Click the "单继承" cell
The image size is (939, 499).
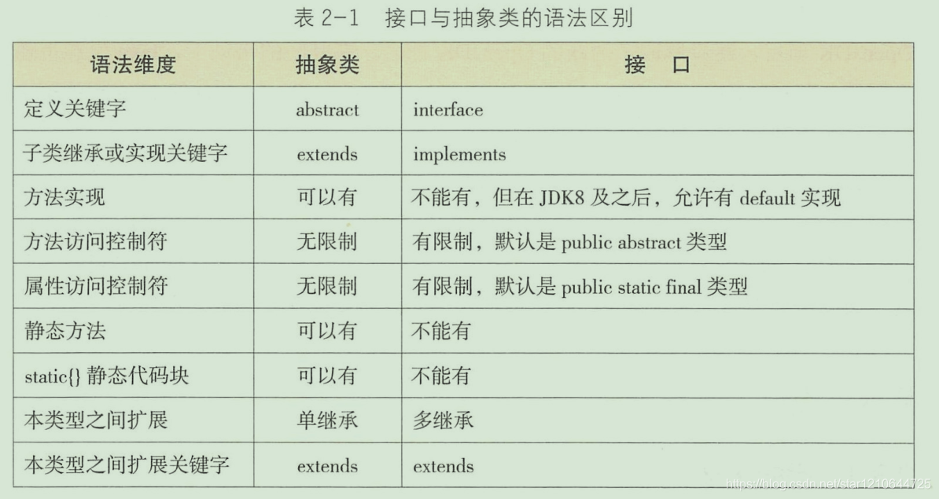(327, 420)
